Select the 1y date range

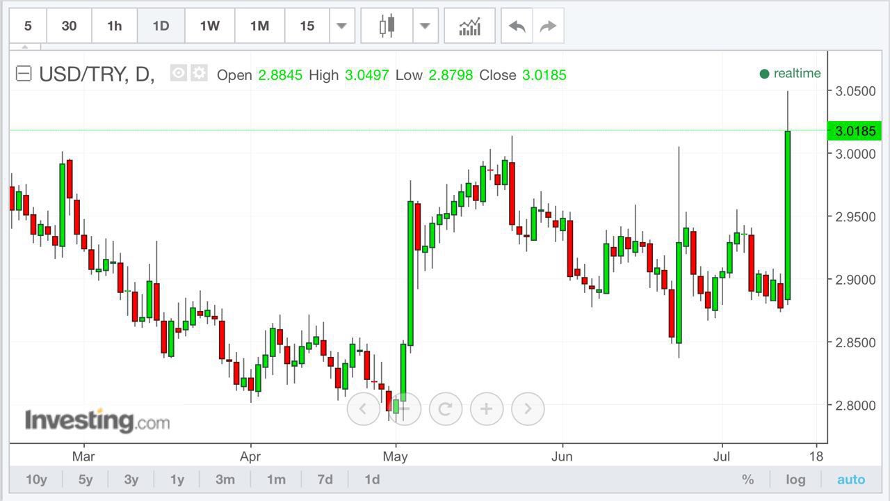tap(177, 479)
